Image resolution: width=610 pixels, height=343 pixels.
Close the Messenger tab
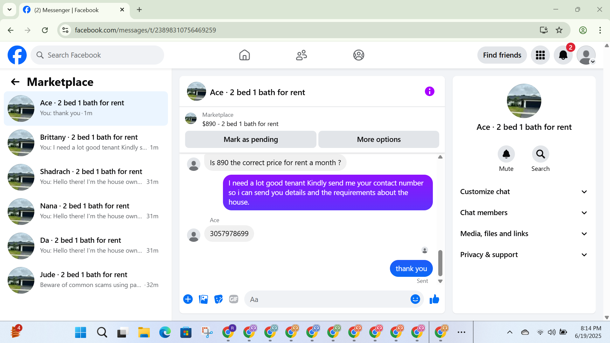click(122, 10)
